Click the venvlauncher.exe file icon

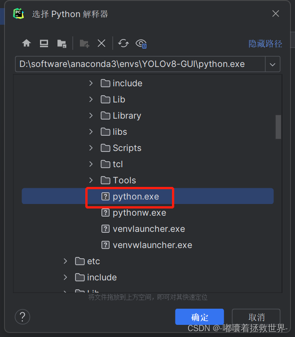tap(106, 229)
